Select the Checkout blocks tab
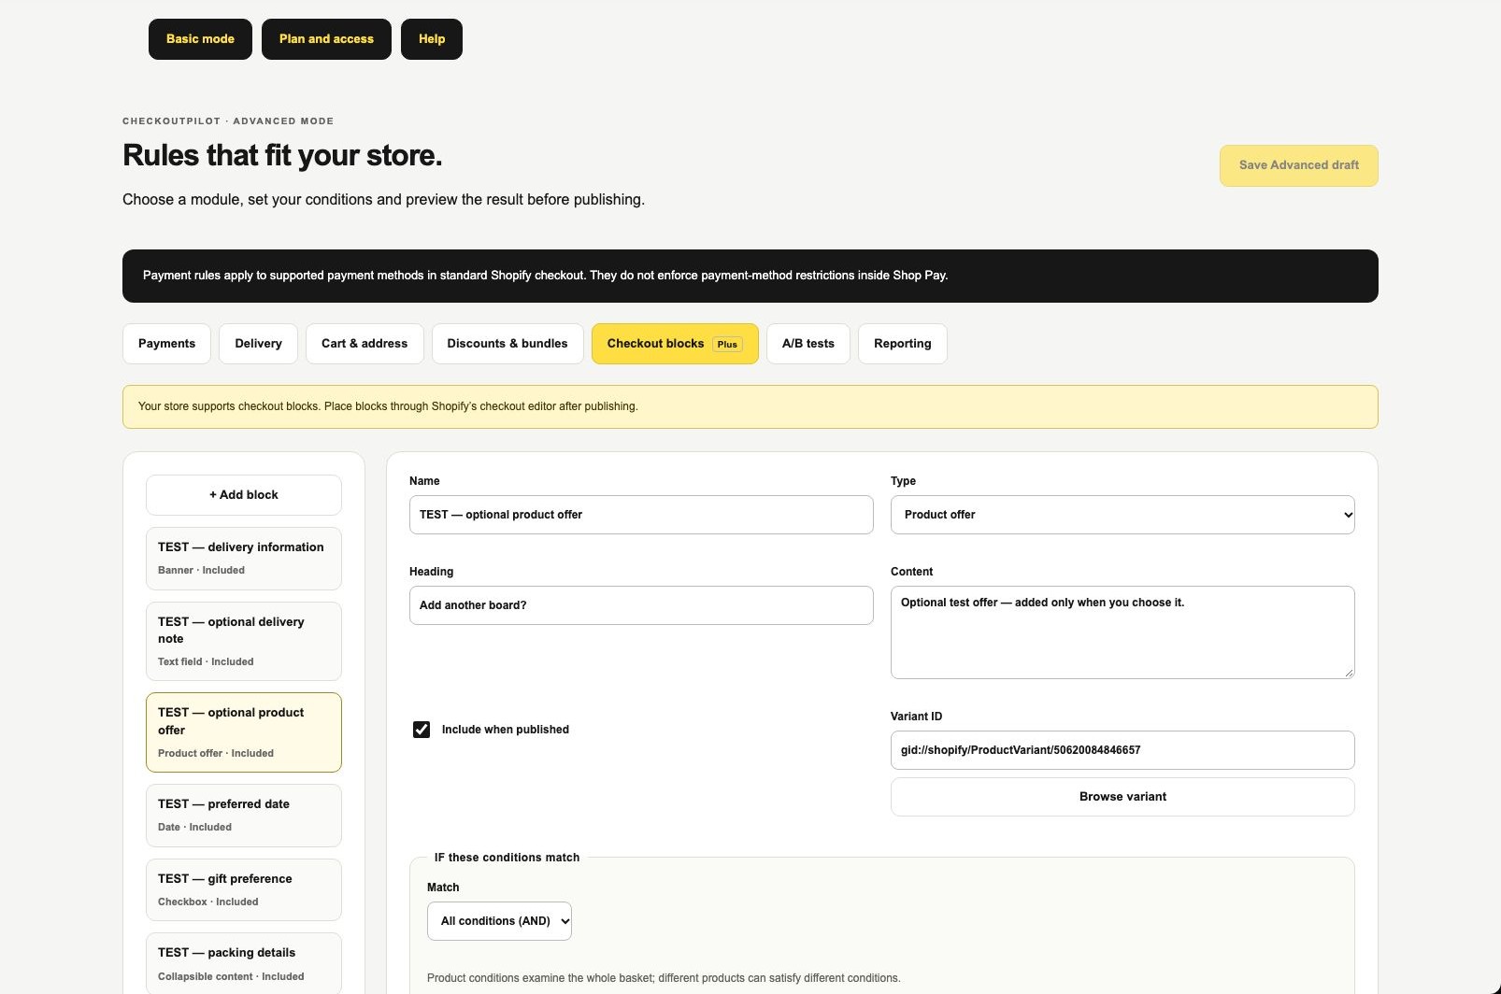Image resolution: width=1501 pixels, height=994 pixels. tap(675, 344)
